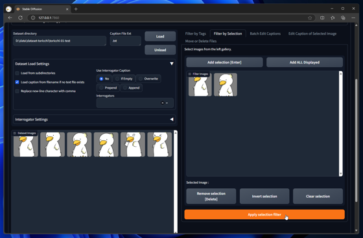The height and width of the screenshot is (238, 363).
Task: Select first duck thumbnail in Dataset Images
Action: pos(26,144)
